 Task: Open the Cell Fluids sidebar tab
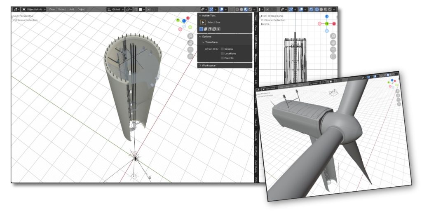[256, 167]
